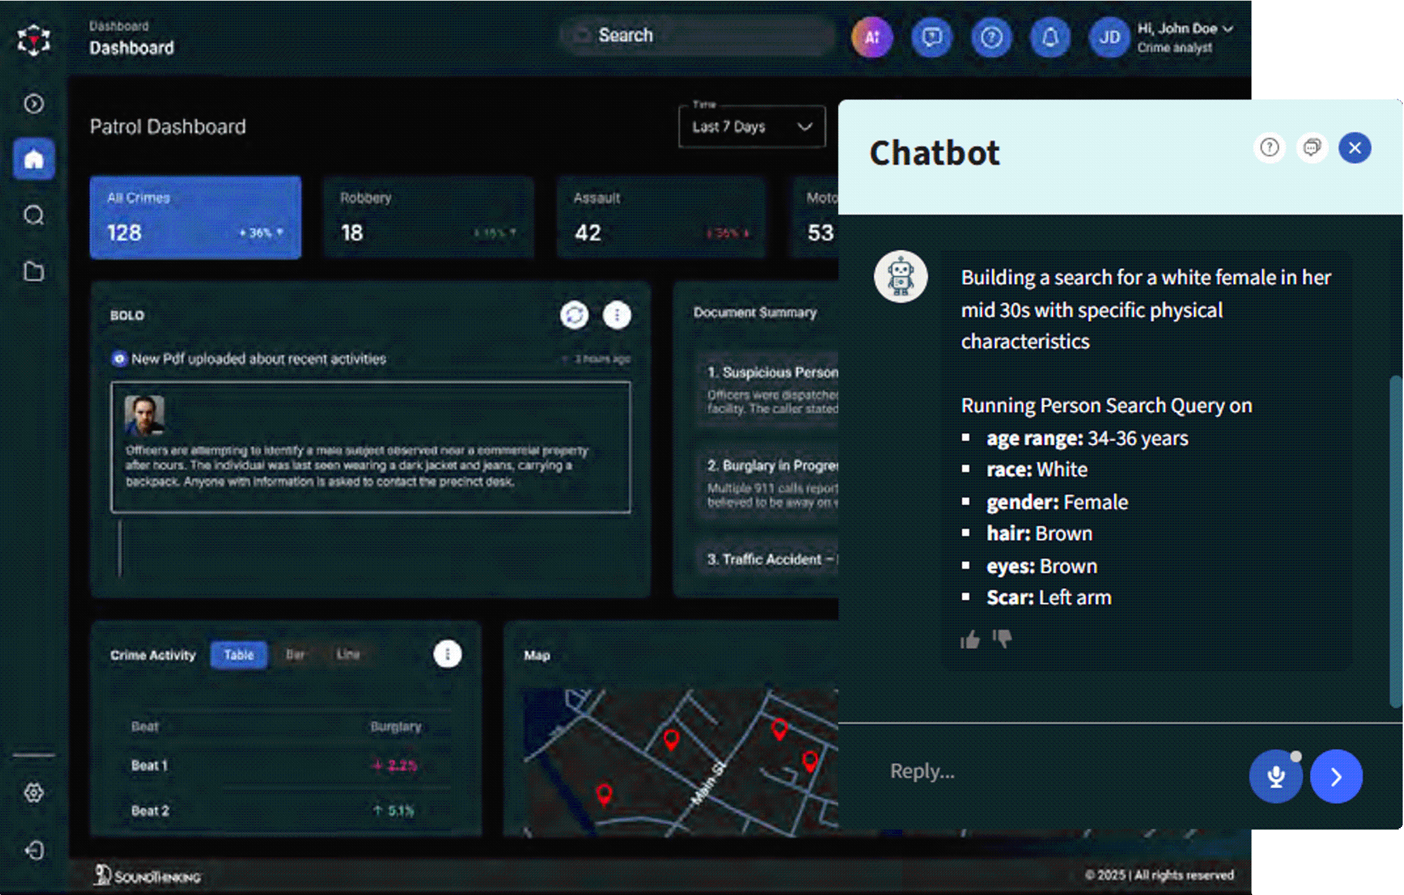Send the chatbot reply with arrow button
Screen dimensions: 1404x895
pos(1336,777)
